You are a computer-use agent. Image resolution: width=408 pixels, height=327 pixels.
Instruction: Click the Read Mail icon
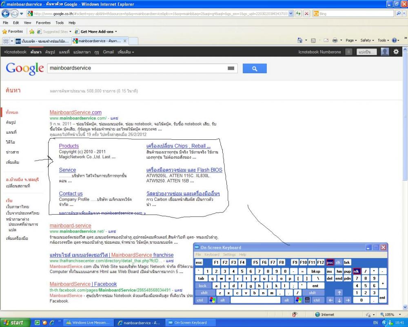tap(326, 40)
